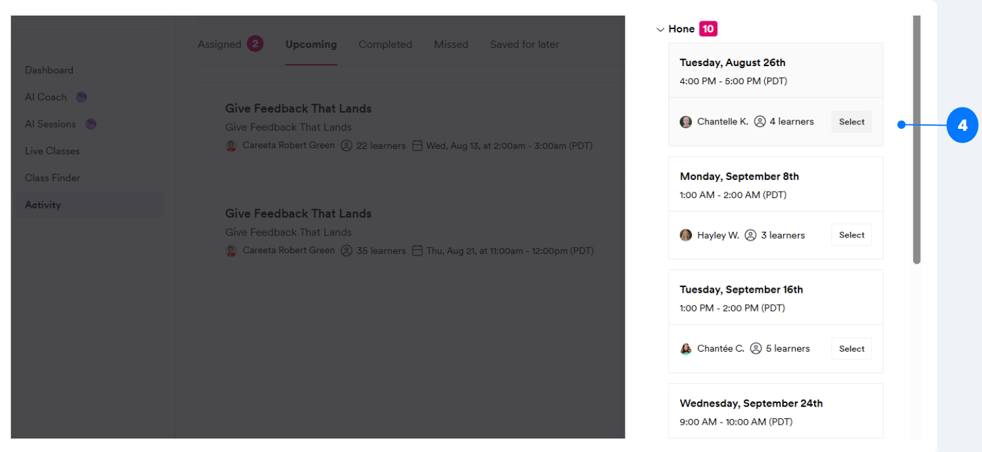Open the Assigned tab
The width and height of the screenshot is (982, 452).
click(220, 45)
